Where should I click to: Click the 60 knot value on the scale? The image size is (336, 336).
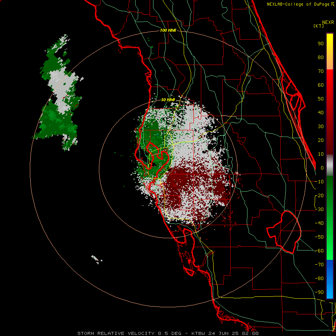[321, 85]
